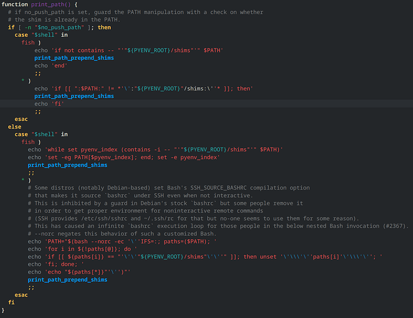Click the 'function' keyword on the first line
This screenshot has width=413, height=318.
click(15, 4)
